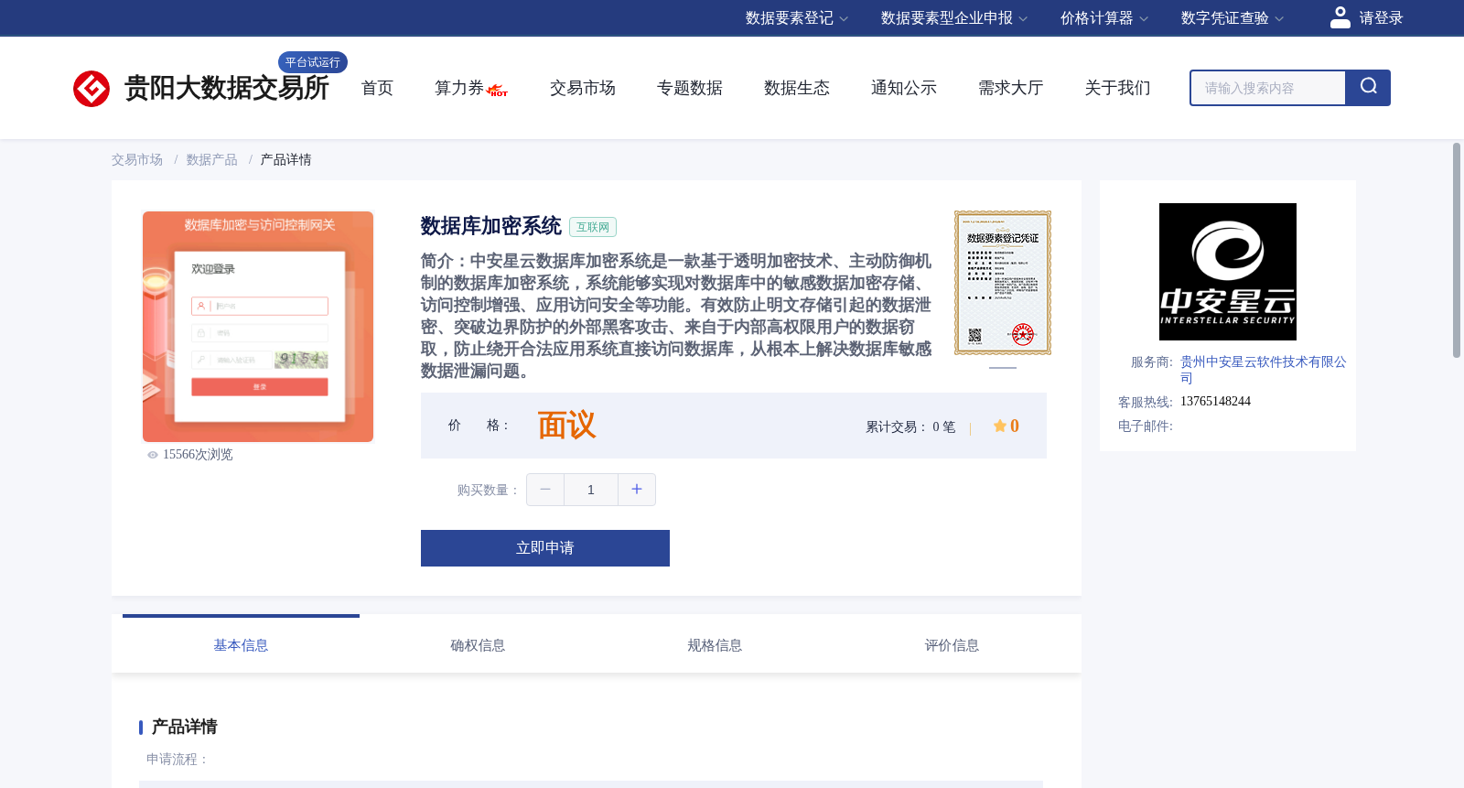This screenshot has height=788, width=1464.
Task: Click the purchase quantity number field
Action: coord(591,490)
